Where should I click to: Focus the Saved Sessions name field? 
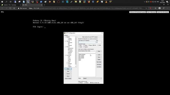click(87, 53)
